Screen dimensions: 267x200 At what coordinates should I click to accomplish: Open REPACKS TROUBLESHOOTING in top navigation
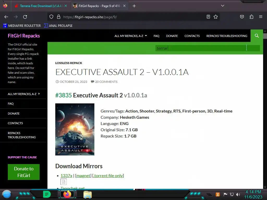click(x=227, y=36)
